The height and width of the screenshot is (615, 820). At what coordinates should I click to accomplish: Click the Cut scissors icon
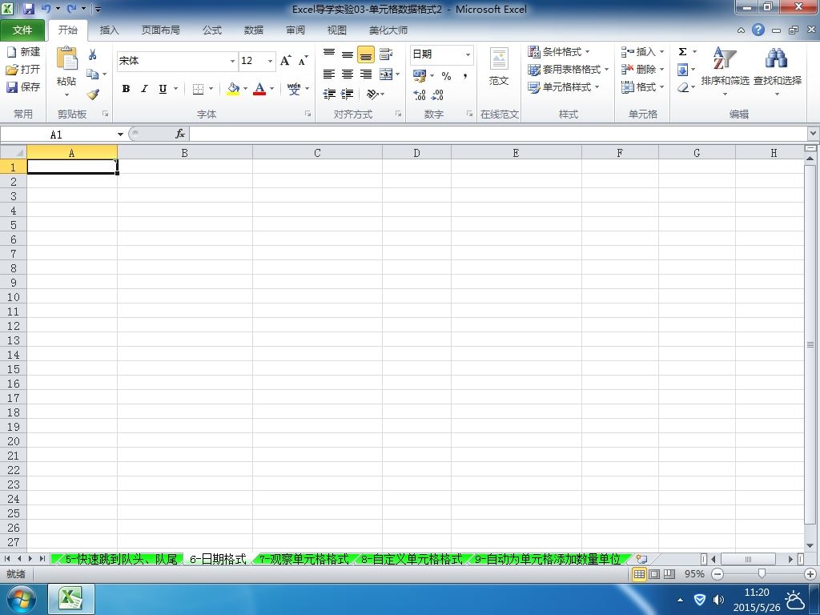click(x=93, y=54)
